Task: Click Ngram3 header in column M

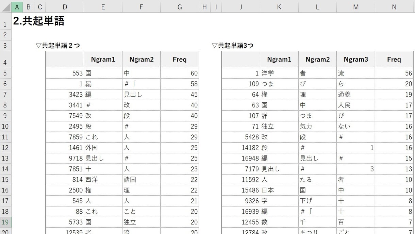Action: click(x=356, y=60)
